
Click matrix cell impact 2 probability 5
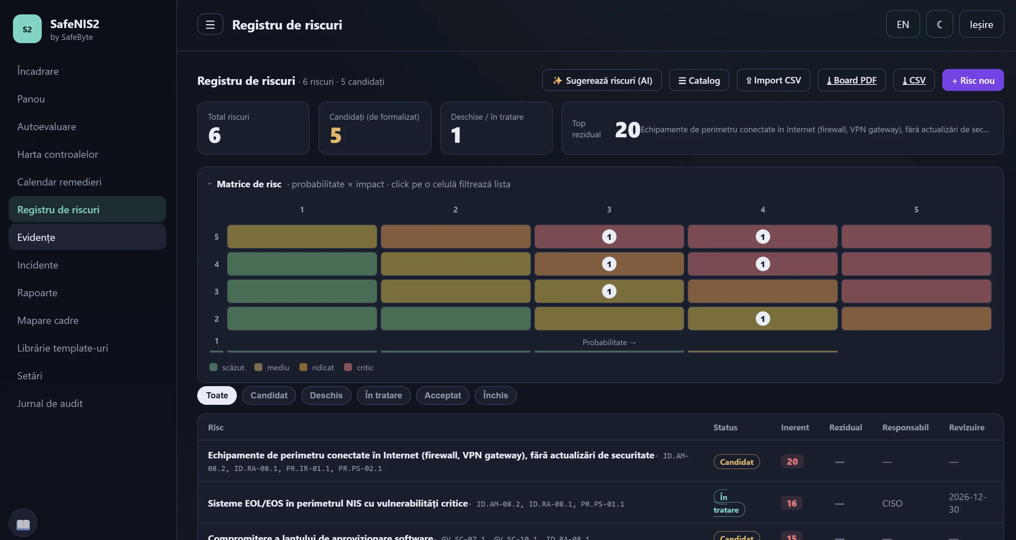[x=916, y=319]
